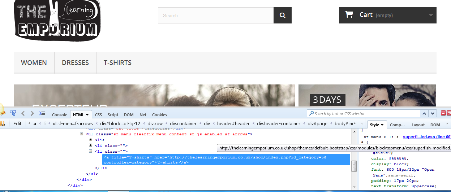
Task: Open the Style tab options dropdown
Action: [x=382, y=125]
